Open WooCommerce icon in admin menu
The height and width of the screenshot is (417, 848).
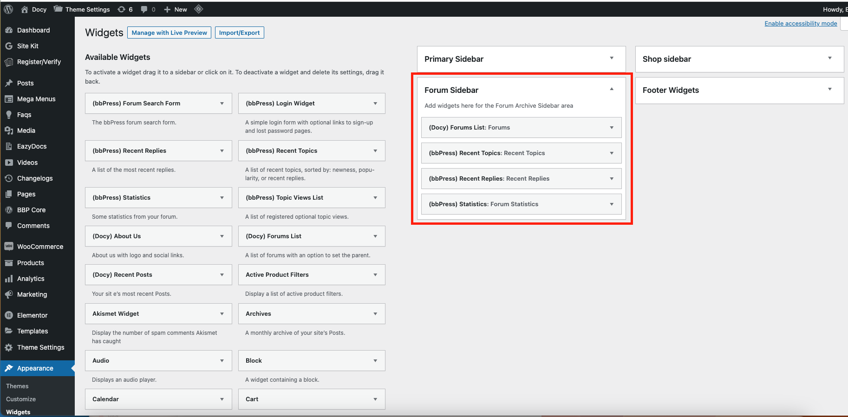point(9,247)
